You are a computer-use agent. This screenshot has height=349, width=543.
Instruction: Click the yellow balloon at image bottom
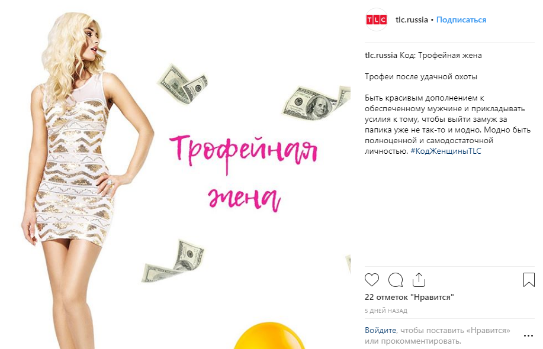point(269,335)
